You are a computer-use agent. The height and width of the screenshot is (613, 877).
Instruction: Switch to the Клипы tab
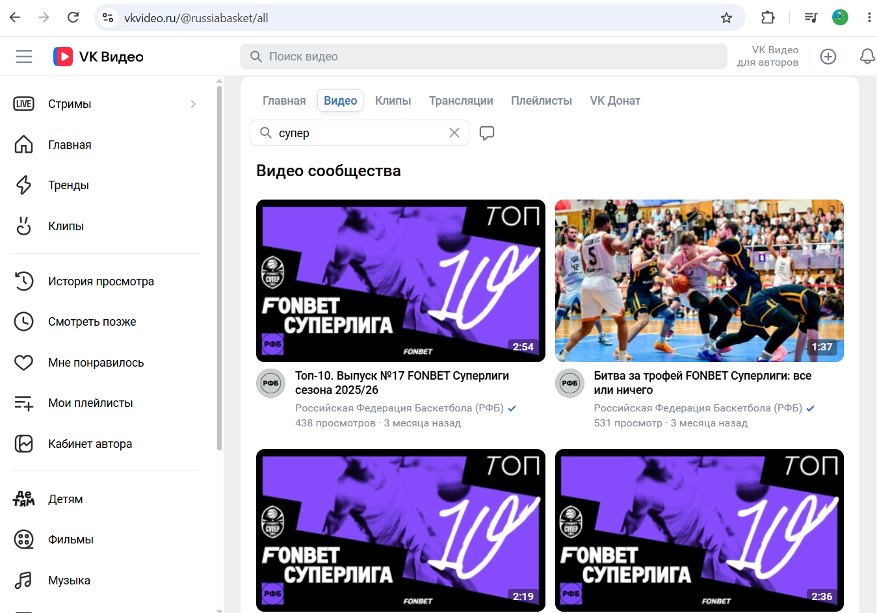click(393, 101)
